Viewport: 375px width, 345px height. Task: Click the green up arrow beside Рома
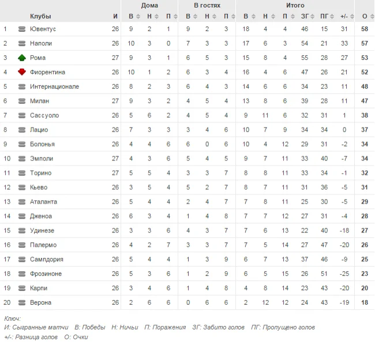(x=22, y=58)
